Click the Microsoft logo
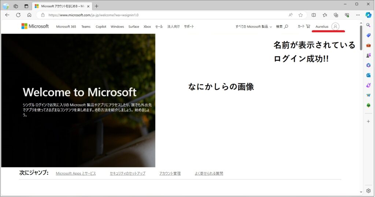Image resolution: width=375 pixels, height=197 pixels. click(35, 26)
